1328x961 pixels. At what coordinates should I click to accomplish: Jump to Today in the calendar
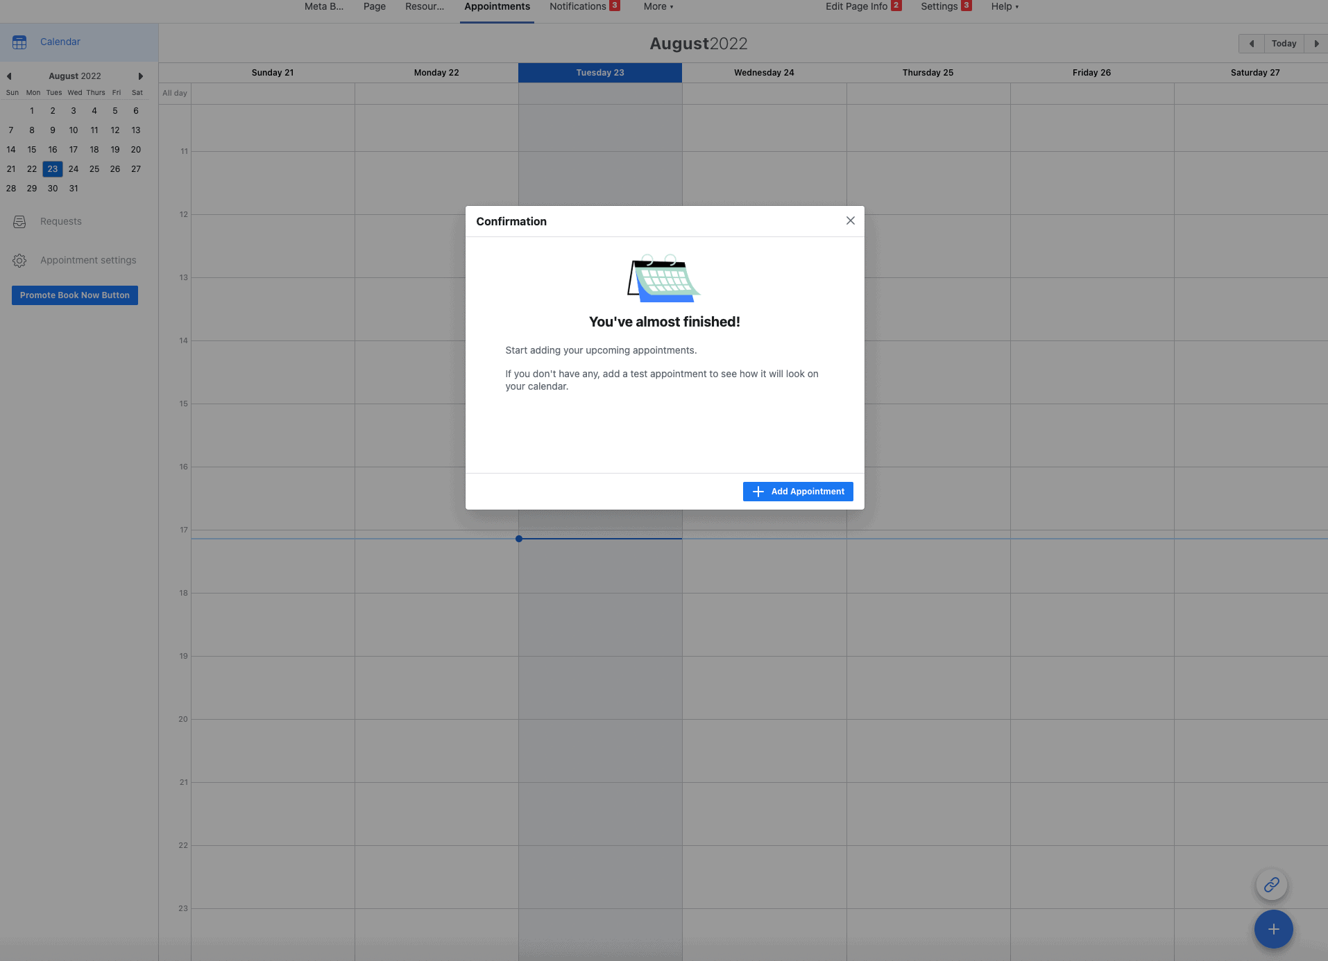click(x=1284, y=44)
